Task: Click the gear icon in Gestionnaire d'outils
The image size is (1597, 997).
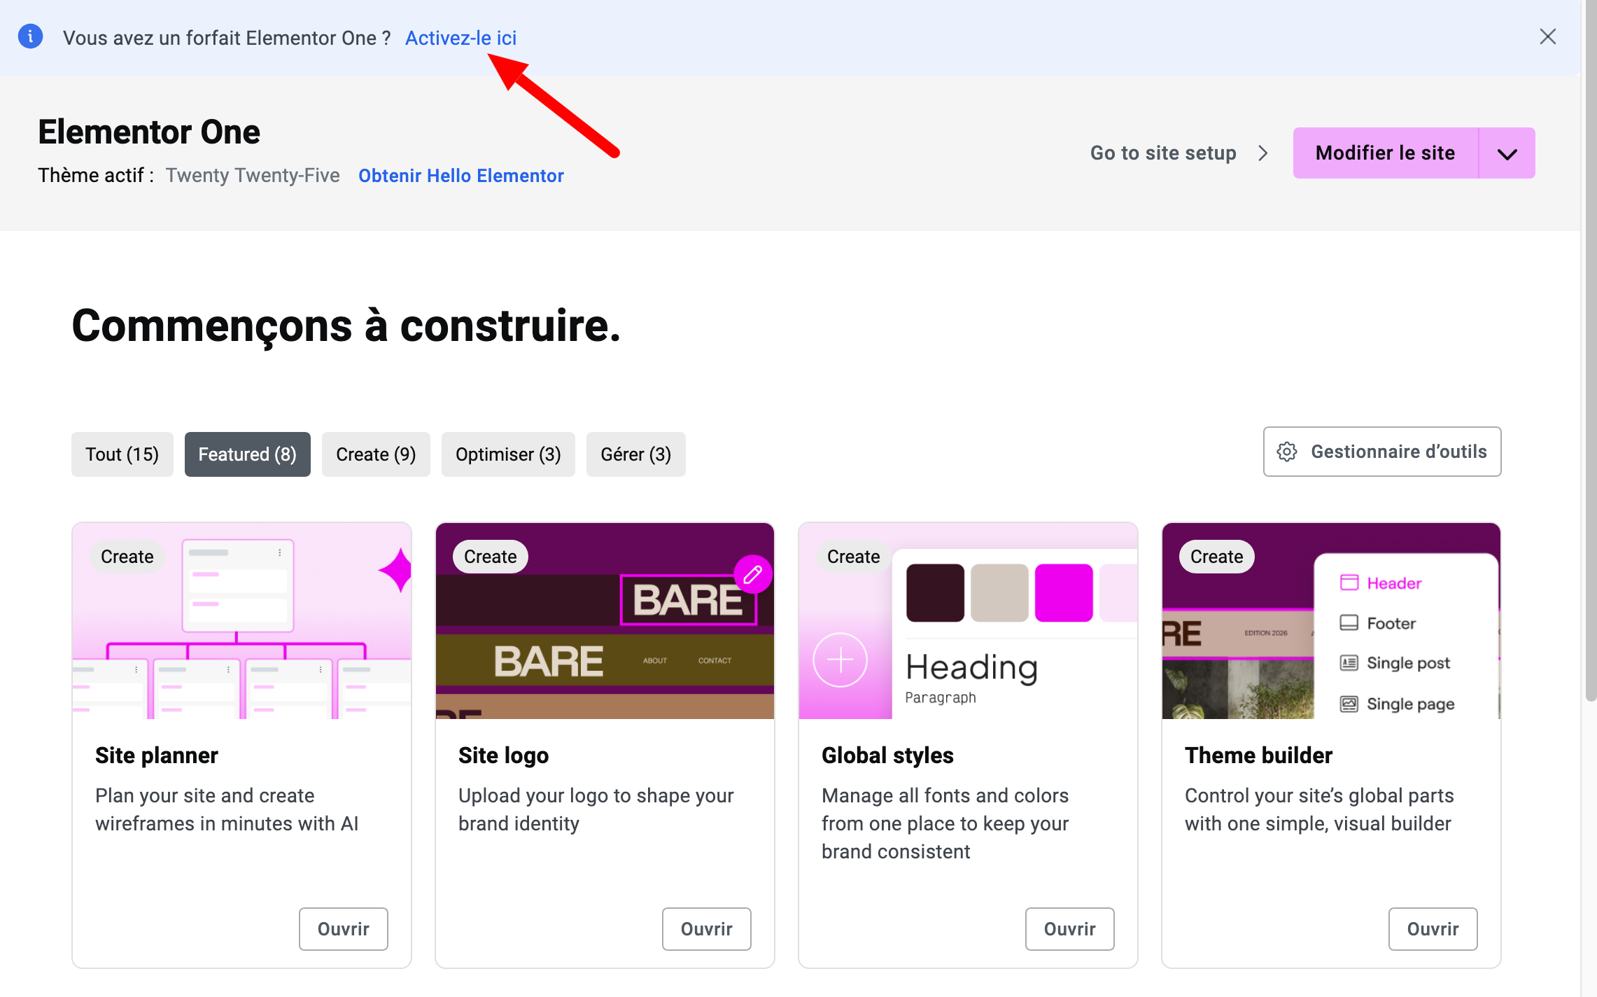Action: tap(1287, 452)
